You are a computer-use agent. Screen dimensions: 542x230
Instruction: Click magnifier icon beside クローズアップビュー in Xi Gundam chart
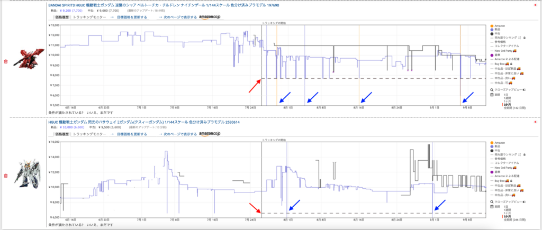492,202
